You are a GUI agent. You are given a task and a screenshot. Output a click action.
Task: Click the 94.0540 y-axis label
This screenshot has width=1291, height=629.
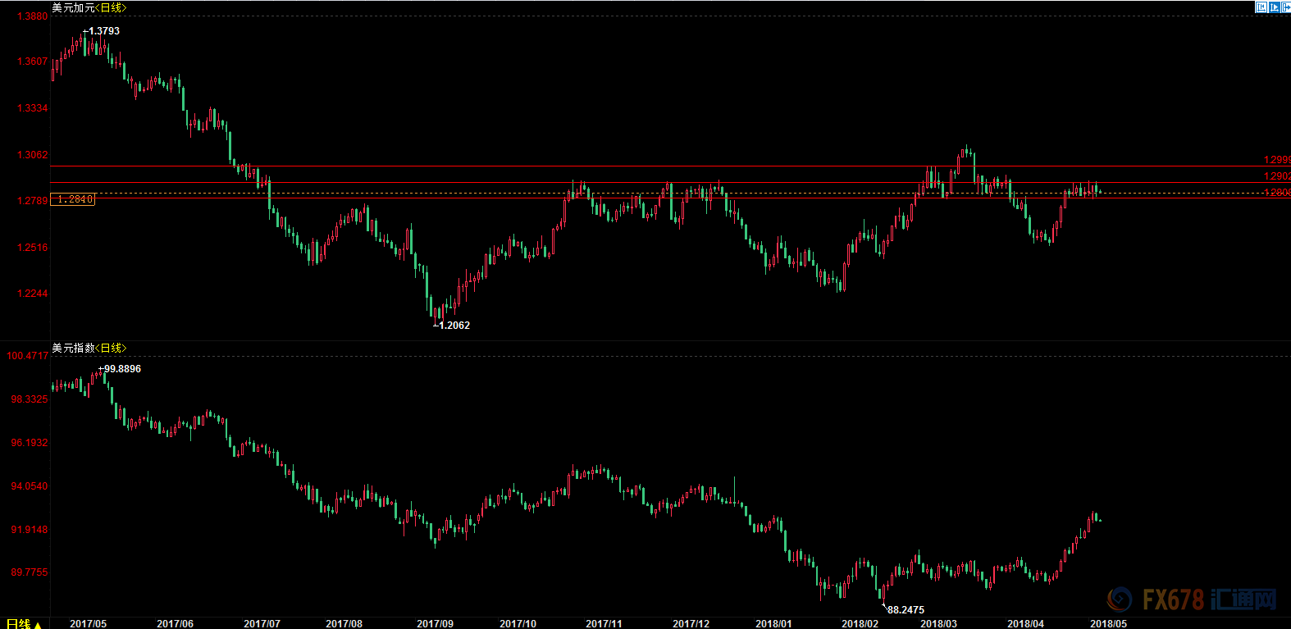coord(30,486)
